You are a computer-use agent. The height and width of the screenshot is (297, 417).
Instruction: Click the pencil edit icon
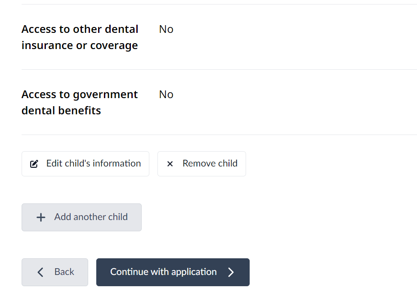click(34, 164)
